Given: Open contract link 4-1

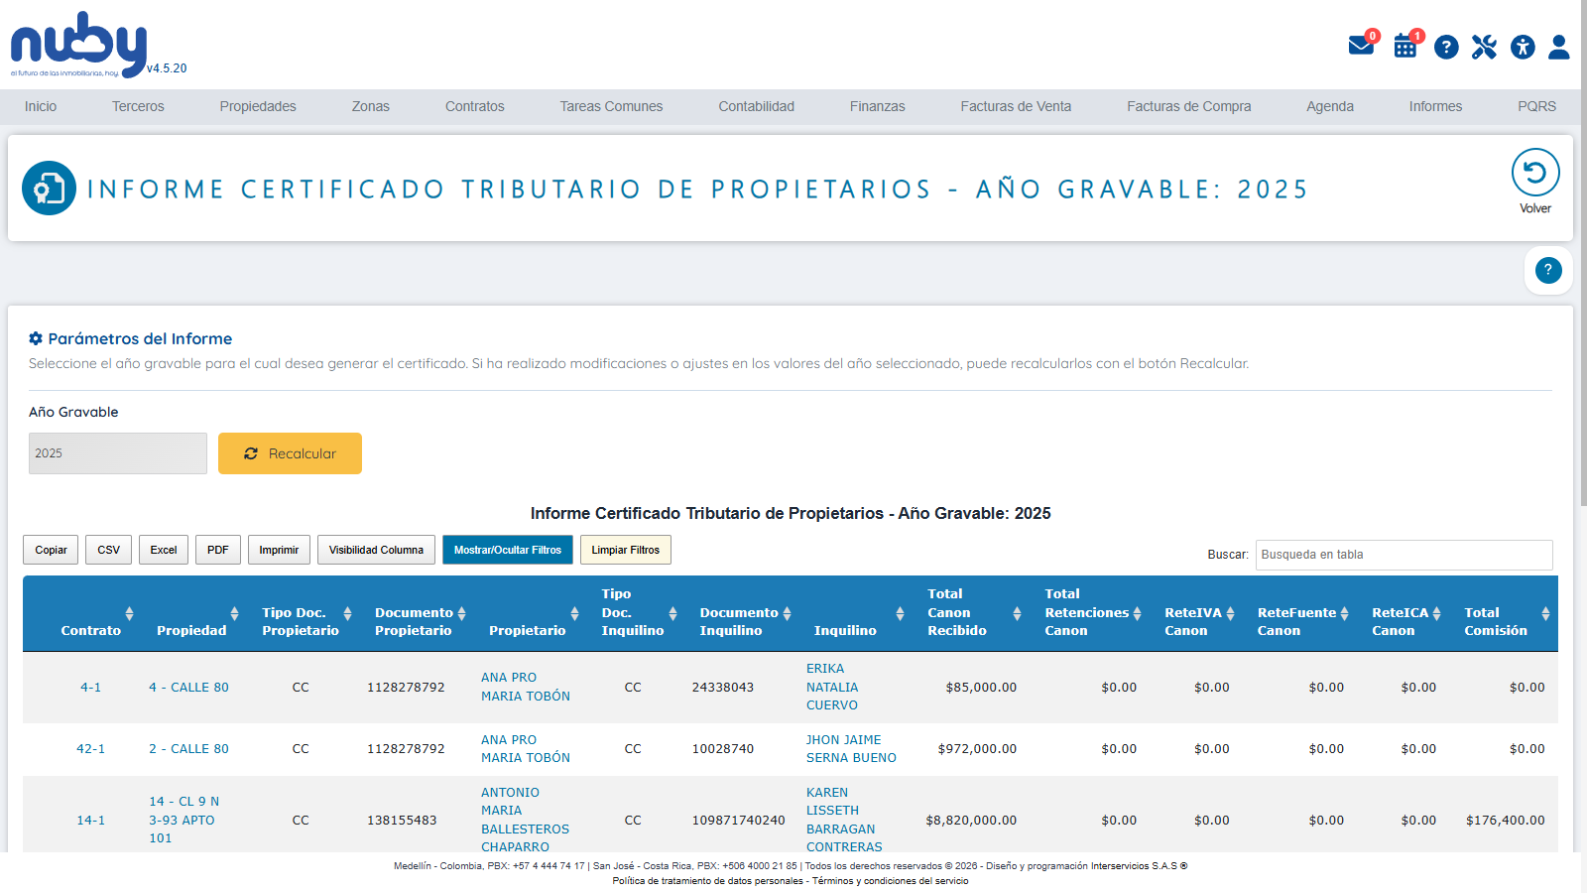Looking at the screenshot, I should (90, 687).
